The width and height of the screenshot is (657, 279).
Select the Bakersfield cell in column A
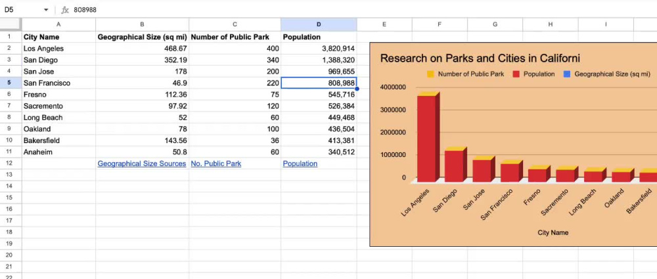tap(58, 140)
